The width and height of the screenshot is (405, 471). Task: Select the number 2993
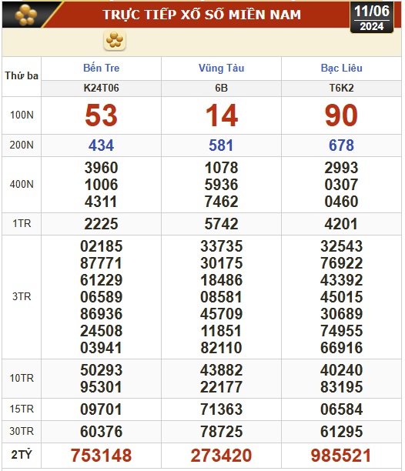click(x=341, y=168)
